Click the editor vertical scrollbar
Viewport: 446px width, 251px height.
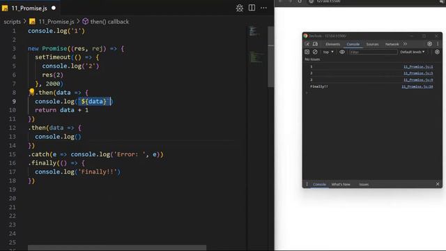pos(271,57)
